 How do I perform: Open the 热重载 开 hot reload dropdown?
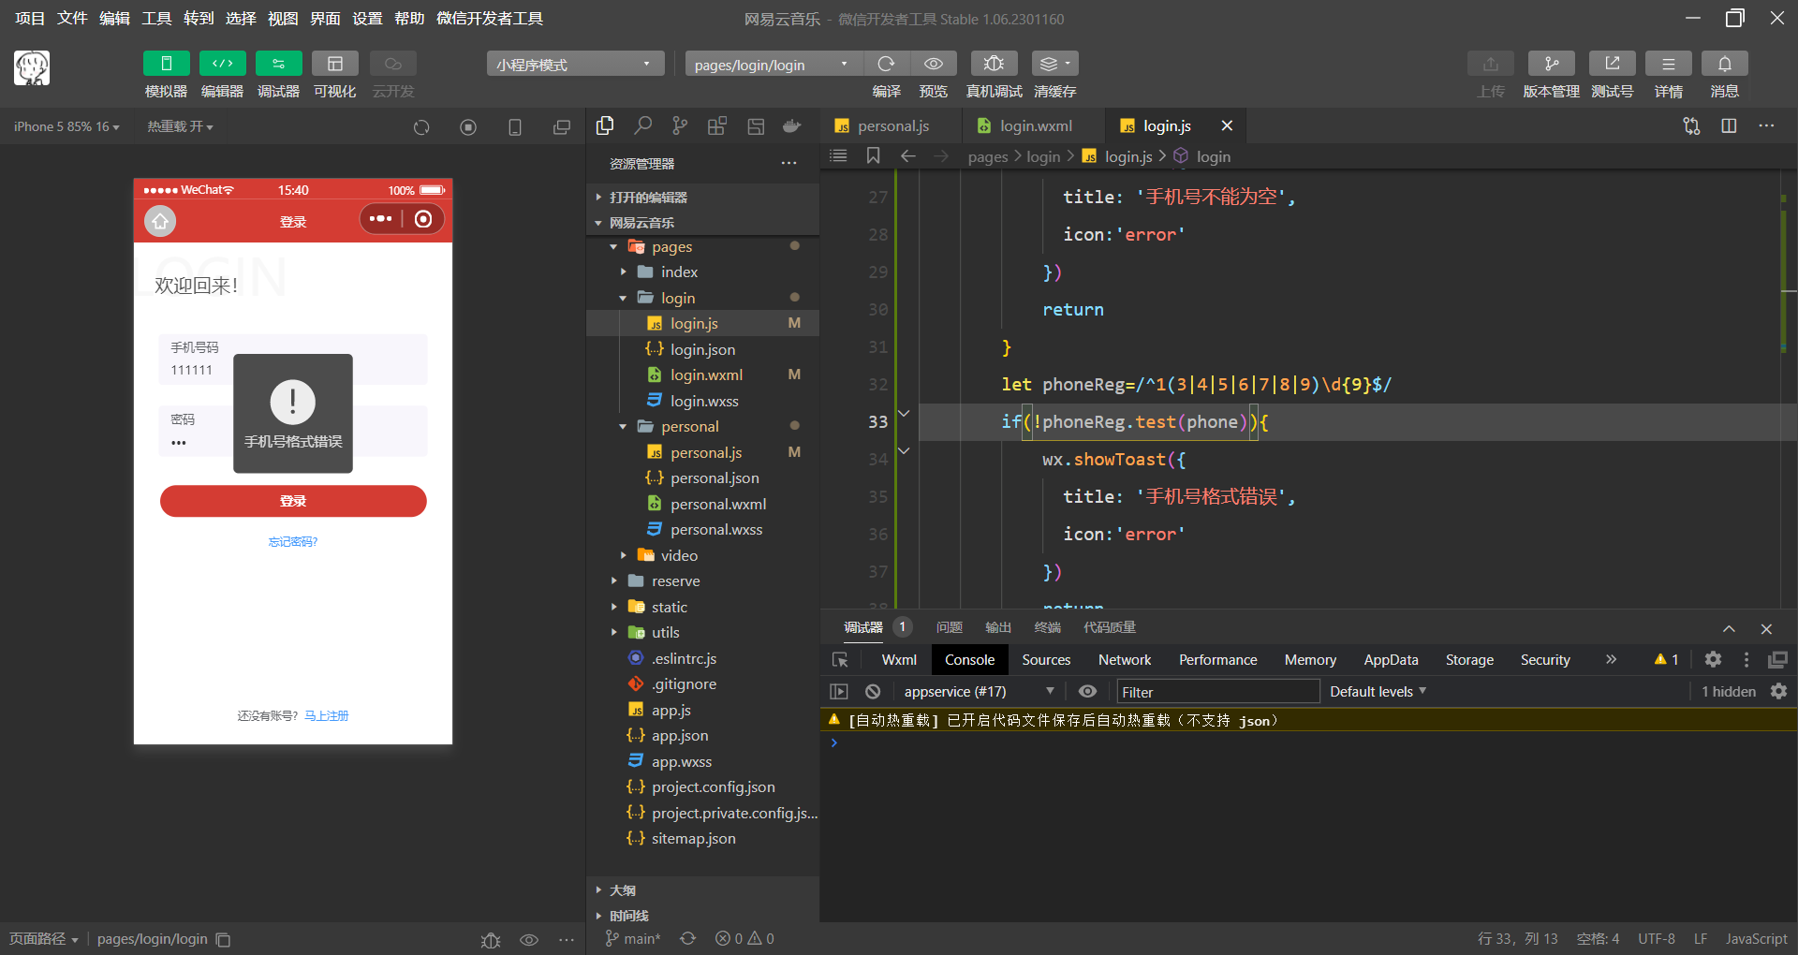pos(180,126)
